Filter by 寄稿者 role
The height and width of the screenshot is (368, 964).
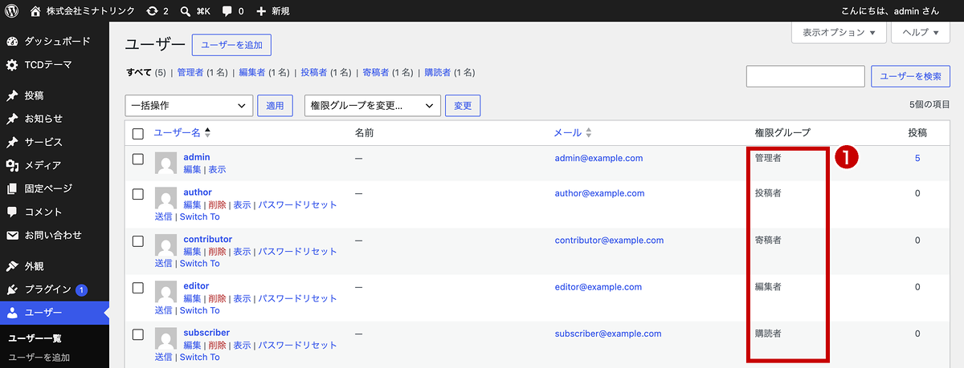pos(376,72)
